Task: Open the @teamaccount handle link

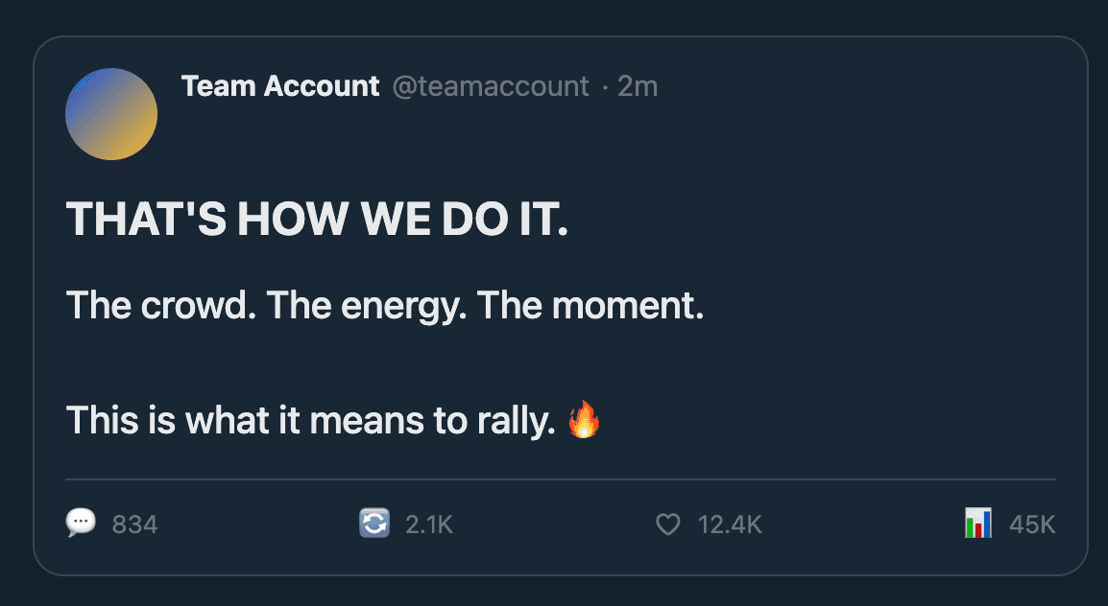Action: [490, 86]
